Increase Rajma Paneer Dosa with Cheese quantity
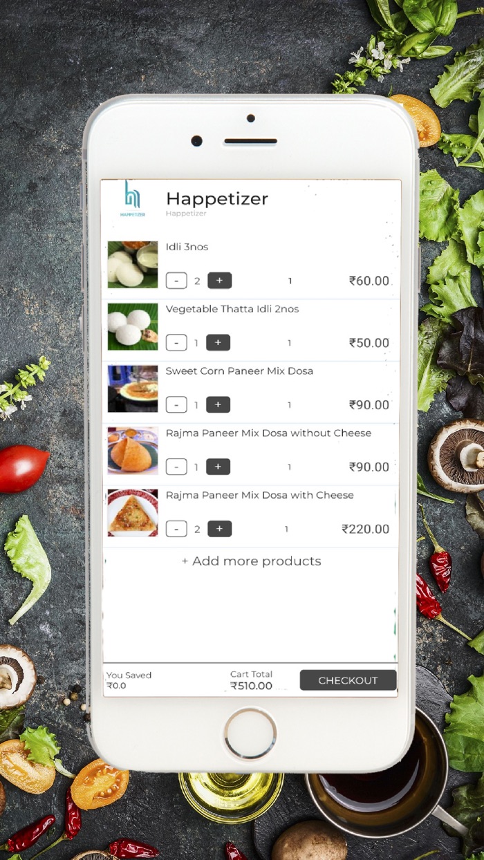 tap(220, 530)
